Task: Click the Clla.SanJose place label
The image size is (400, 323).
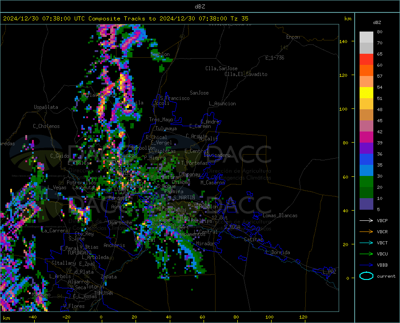Action: (x=221, y=68)
